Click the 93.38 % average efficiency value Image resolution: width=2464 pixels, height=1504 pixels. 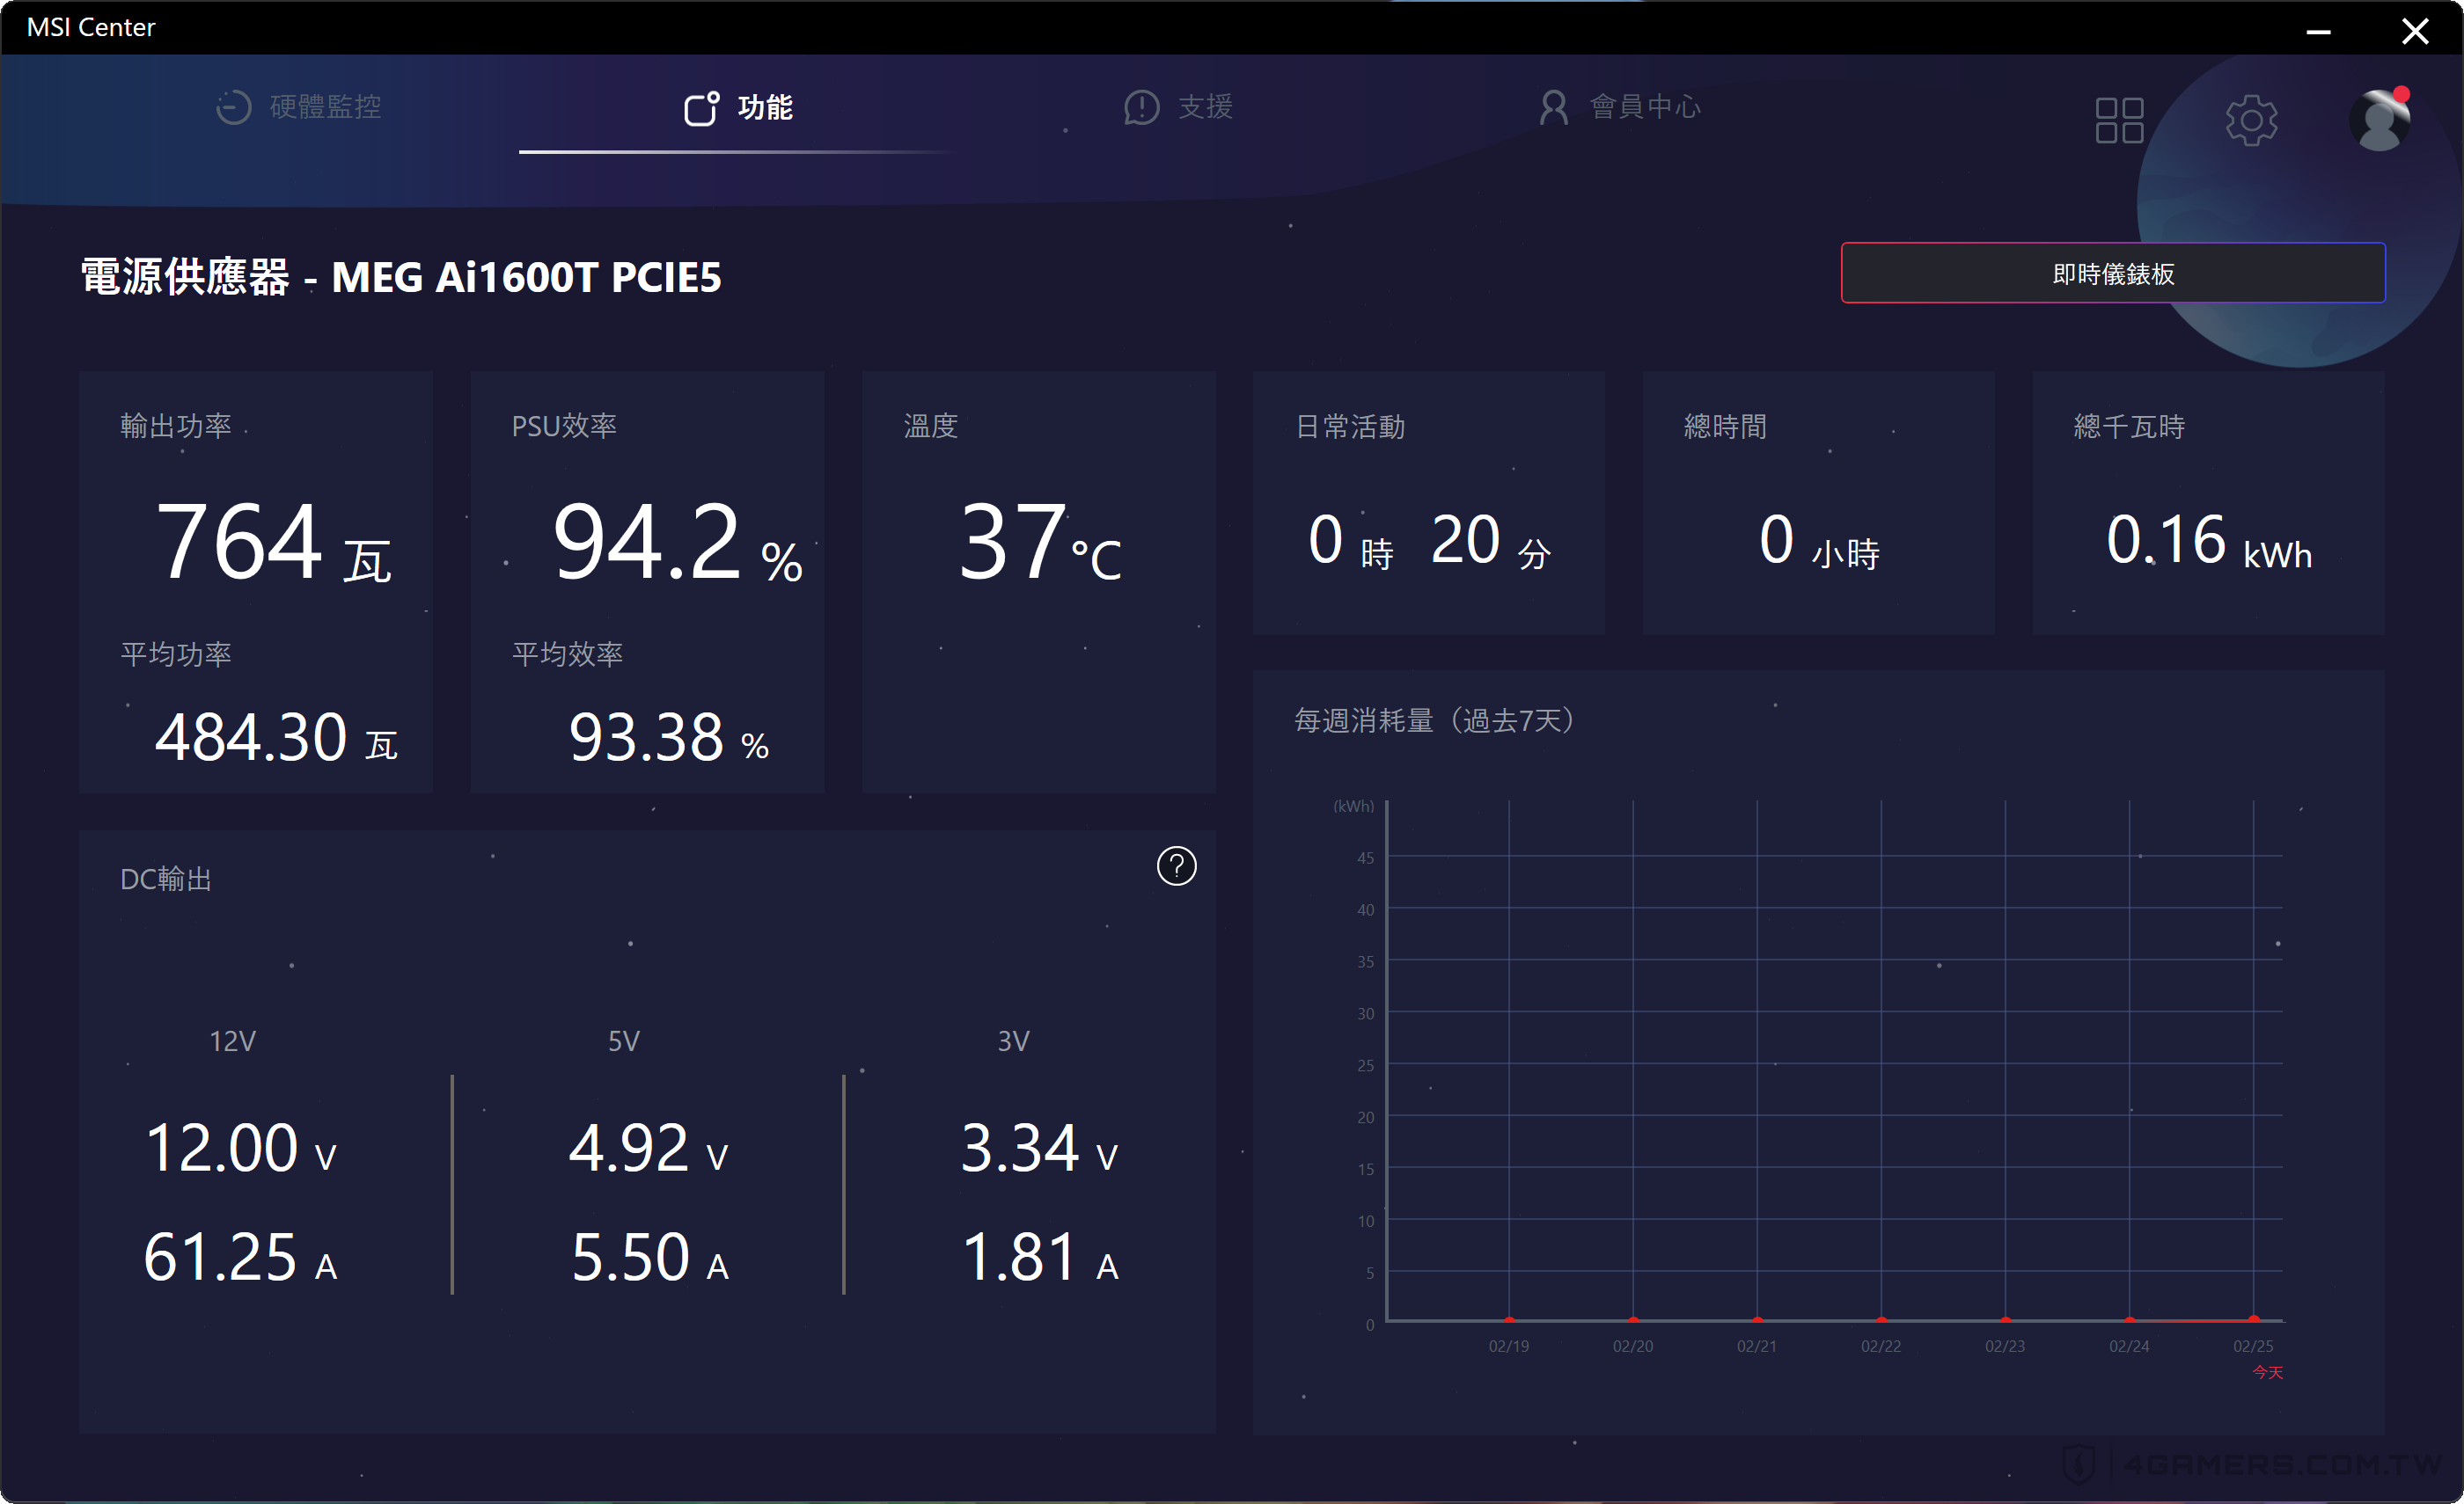[x=668, y=738]
